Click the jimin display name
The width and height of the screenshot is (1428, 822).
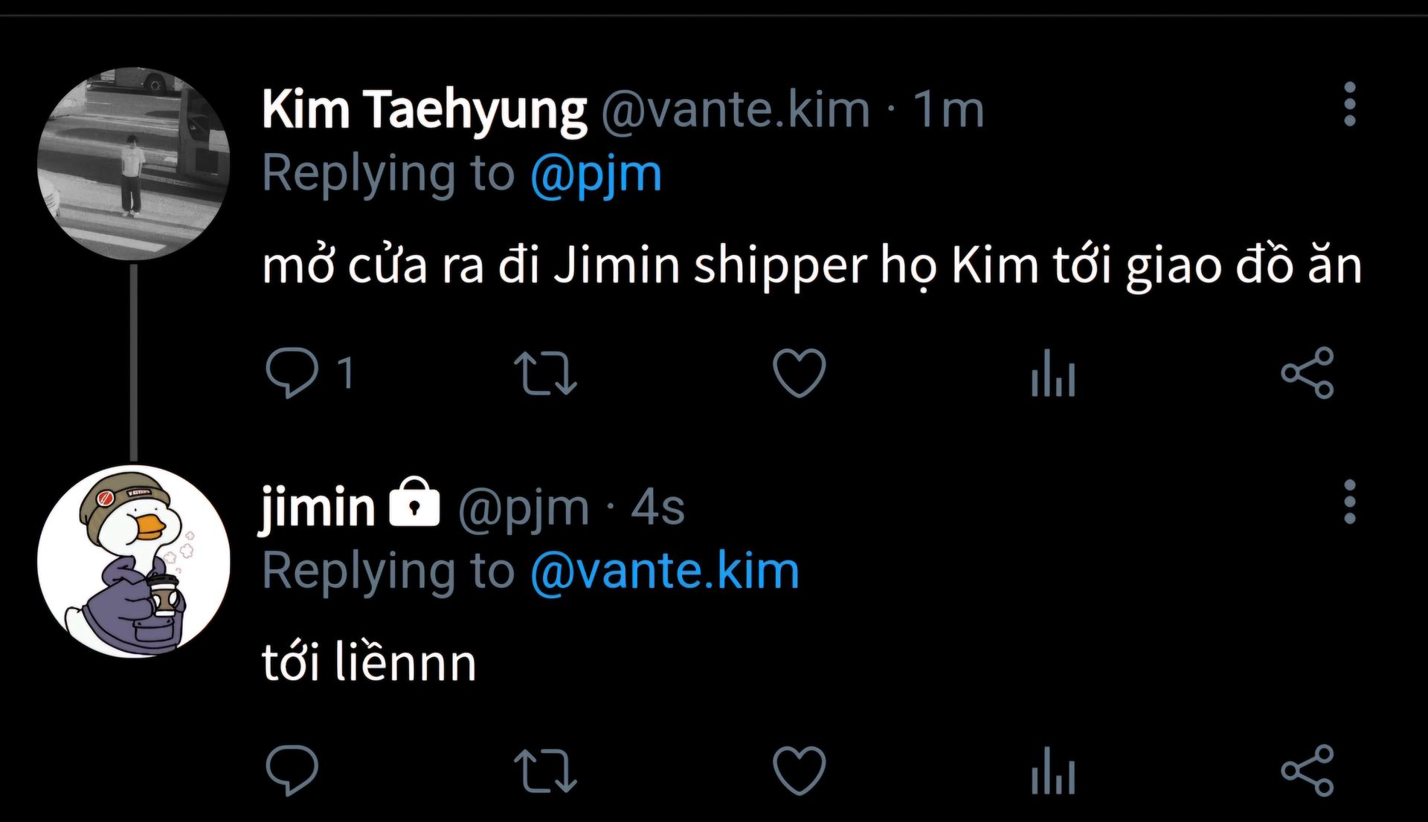coord(318,508)
